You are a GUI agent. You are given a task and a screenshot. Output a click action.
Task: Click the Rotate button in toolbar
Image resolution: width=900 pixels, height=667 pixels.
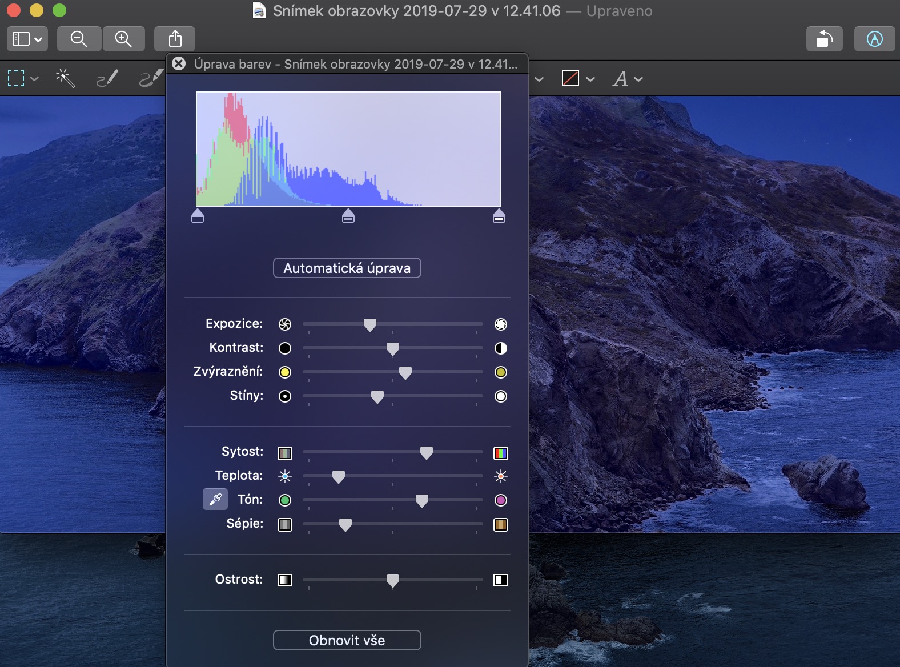tap(824, 39)
